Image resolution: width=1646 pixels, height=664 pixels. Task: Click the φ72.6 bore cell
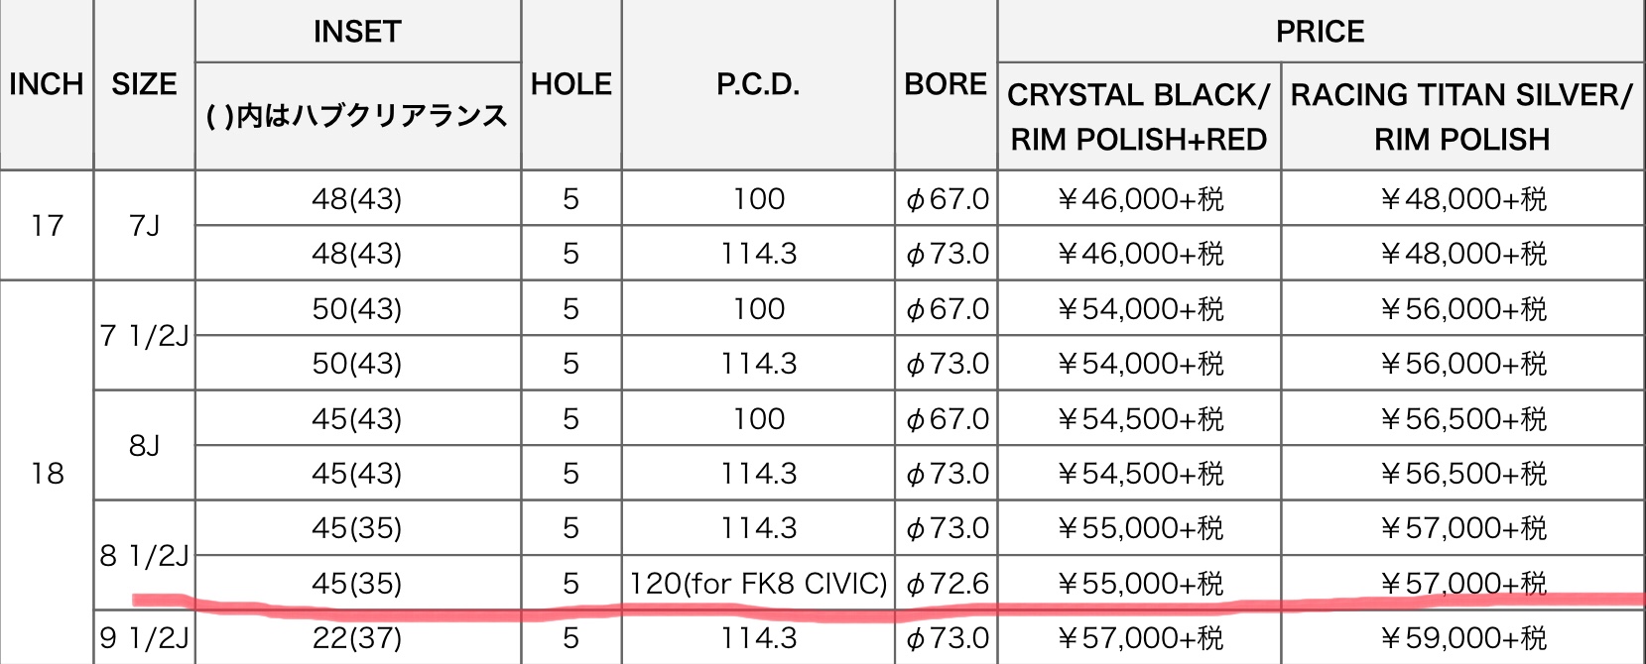point(946,583)
